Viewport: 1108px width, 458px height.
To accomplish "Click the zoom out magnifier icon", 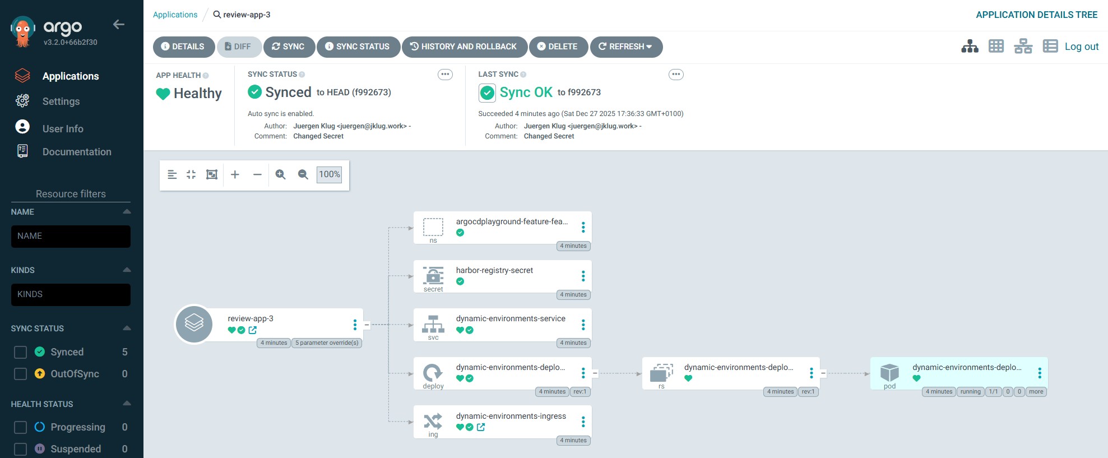I will [303, 174].
